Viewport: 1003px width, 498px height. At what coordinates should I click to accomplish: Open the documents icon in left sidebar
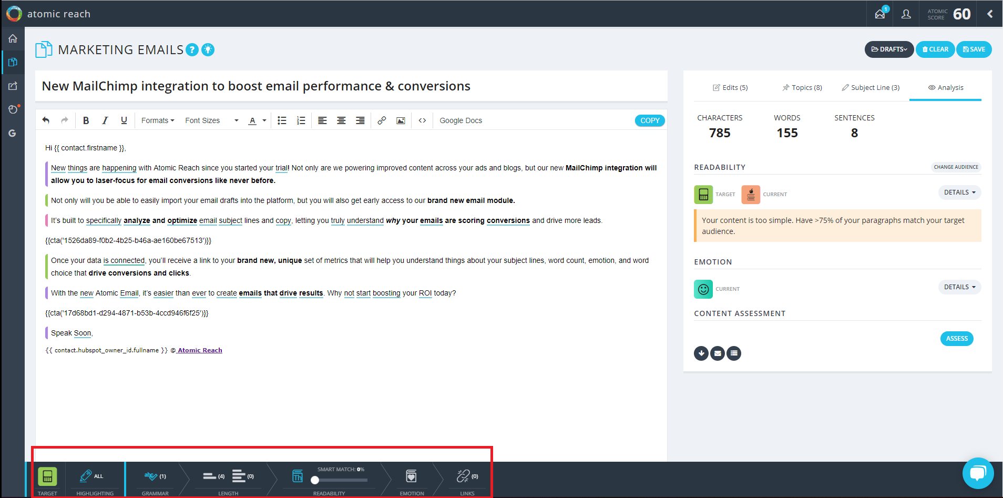coord(13,62)
